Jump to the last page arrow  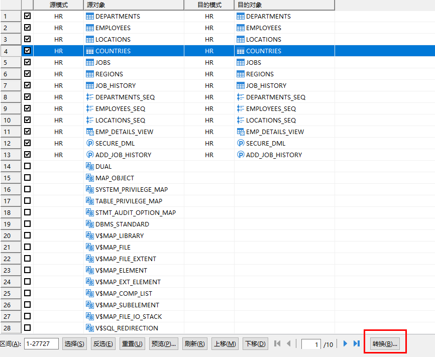coord(357,343)
